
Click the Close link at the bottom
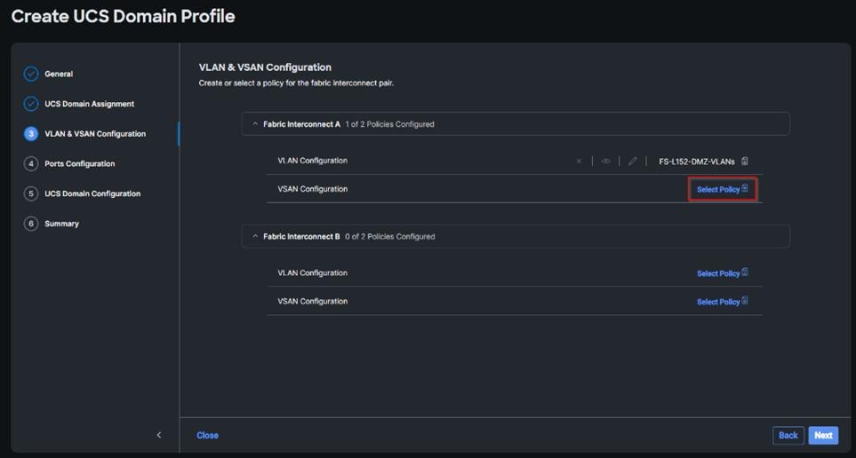[x=207, y=435]
